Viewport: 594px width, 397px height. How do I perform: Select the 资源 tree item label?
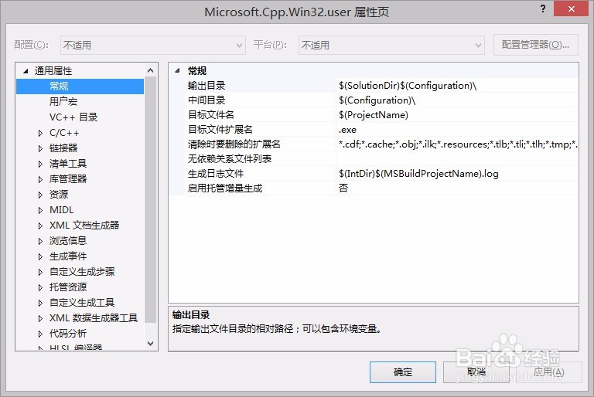click(x=59, y=195)
